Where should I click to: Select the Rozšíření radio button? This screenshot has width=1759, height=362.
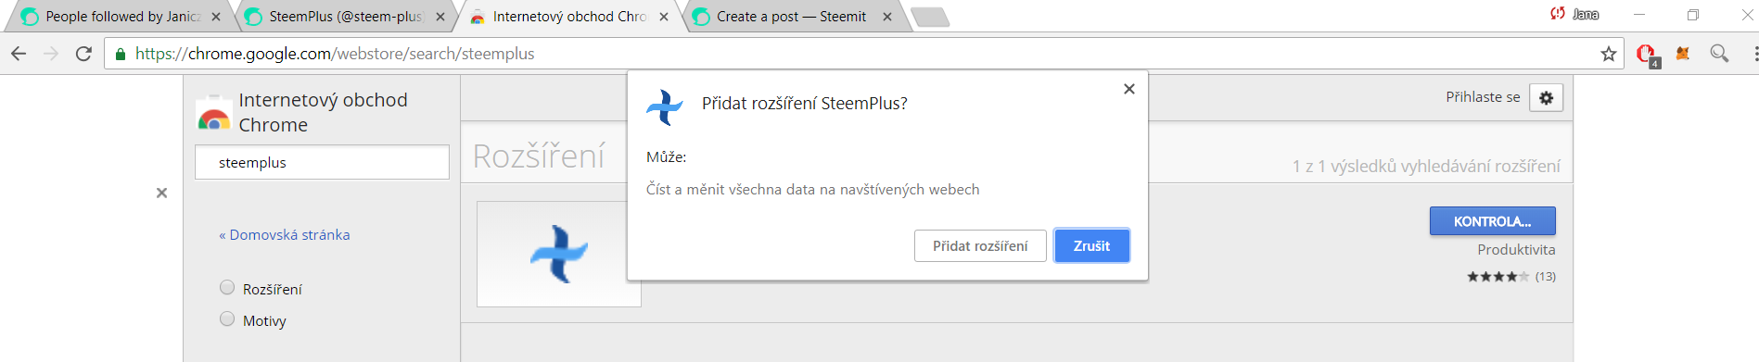click(227, 287)
